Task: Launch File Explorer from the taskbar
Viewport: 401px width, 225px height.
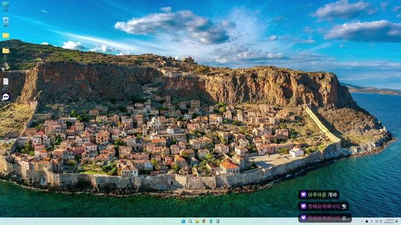Action: (197, 221)
